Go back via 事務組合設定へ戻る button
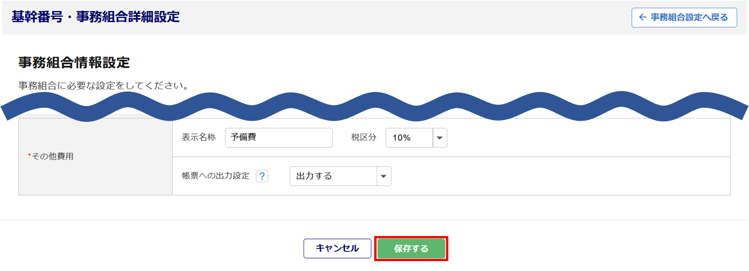The image size is (749, 271). click(x=684, y=17)
